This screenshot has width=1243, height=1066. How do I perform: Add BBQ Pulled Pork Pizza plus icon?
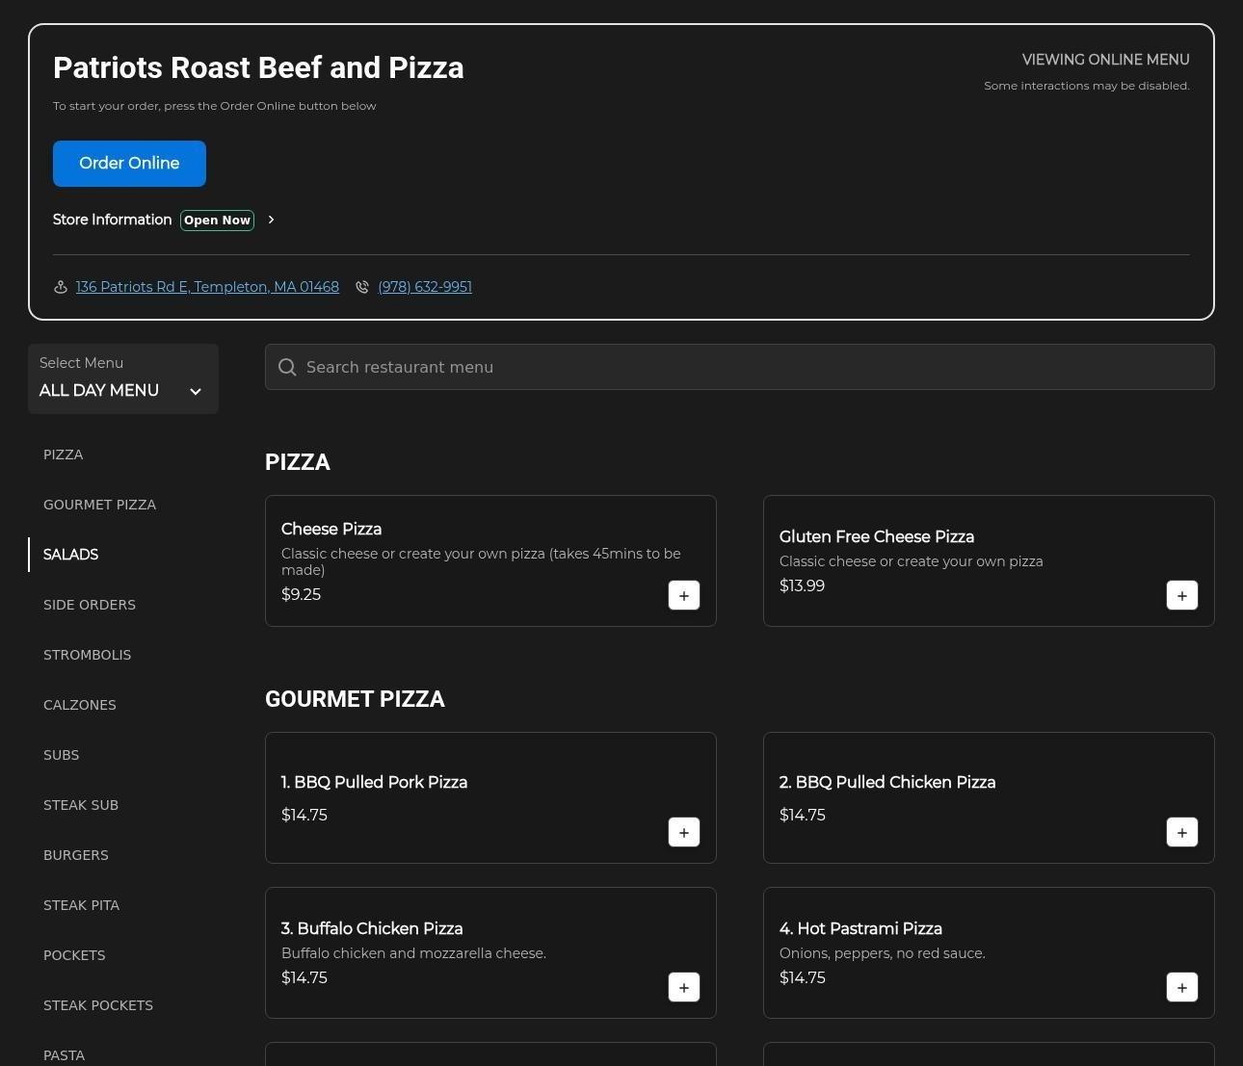pyautogui.click(x=683, y=832)
